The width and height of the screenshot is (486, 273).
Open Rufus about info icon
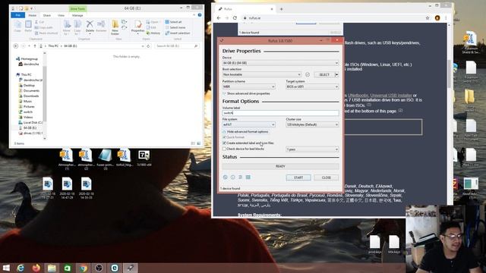[x=233, y=177]
